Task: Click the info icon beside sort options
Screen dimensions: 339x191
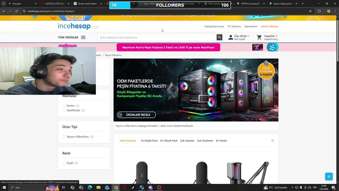Action: tap(273, 141)
